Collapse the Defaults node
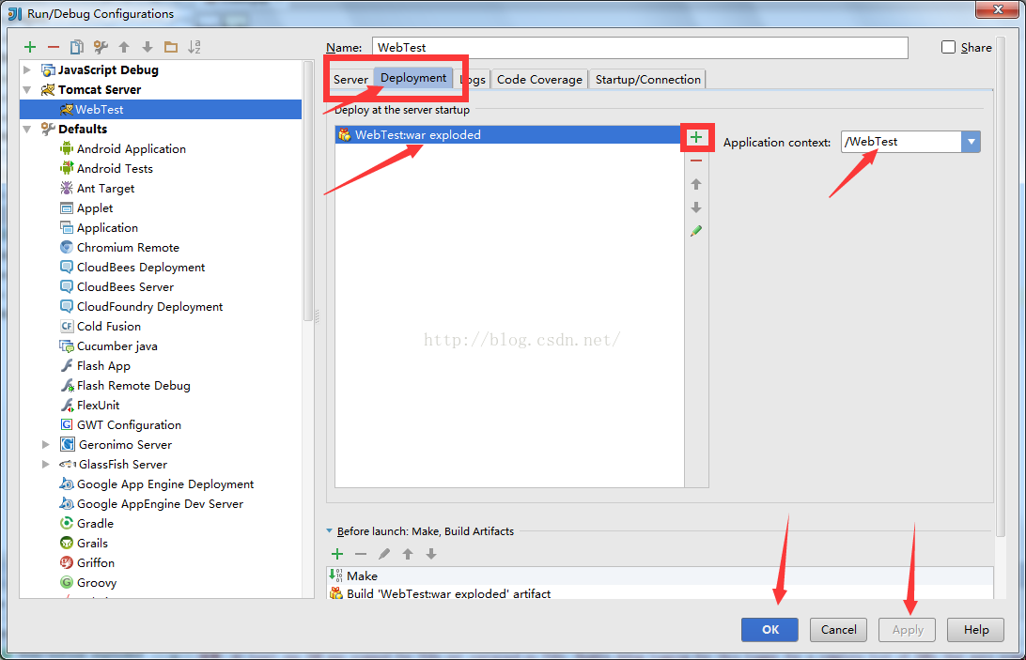1026x660 pixels. pos(27,129)
